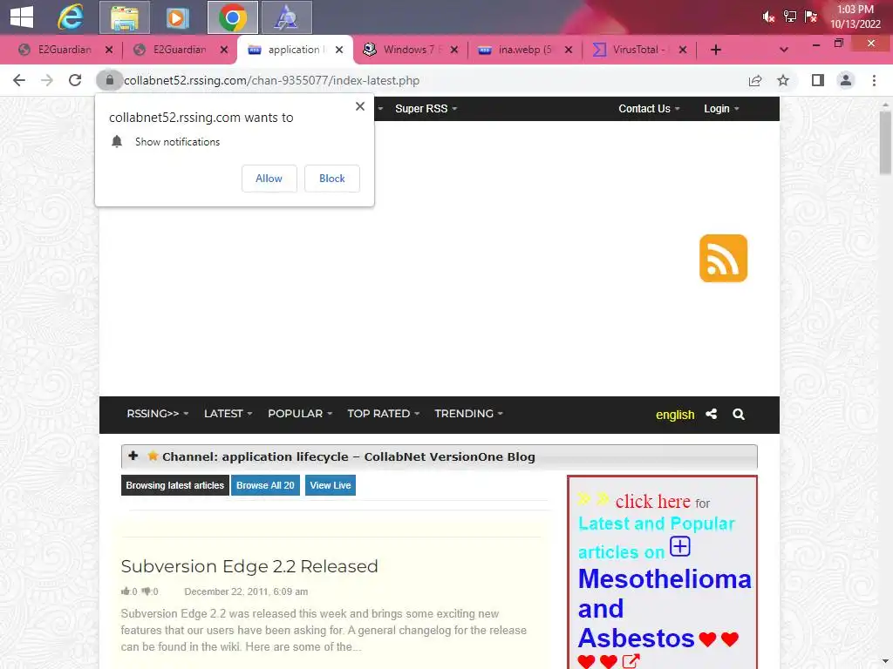Click the external link icon in ad
This screenshot has width=893, height=669.
(631, 661)
